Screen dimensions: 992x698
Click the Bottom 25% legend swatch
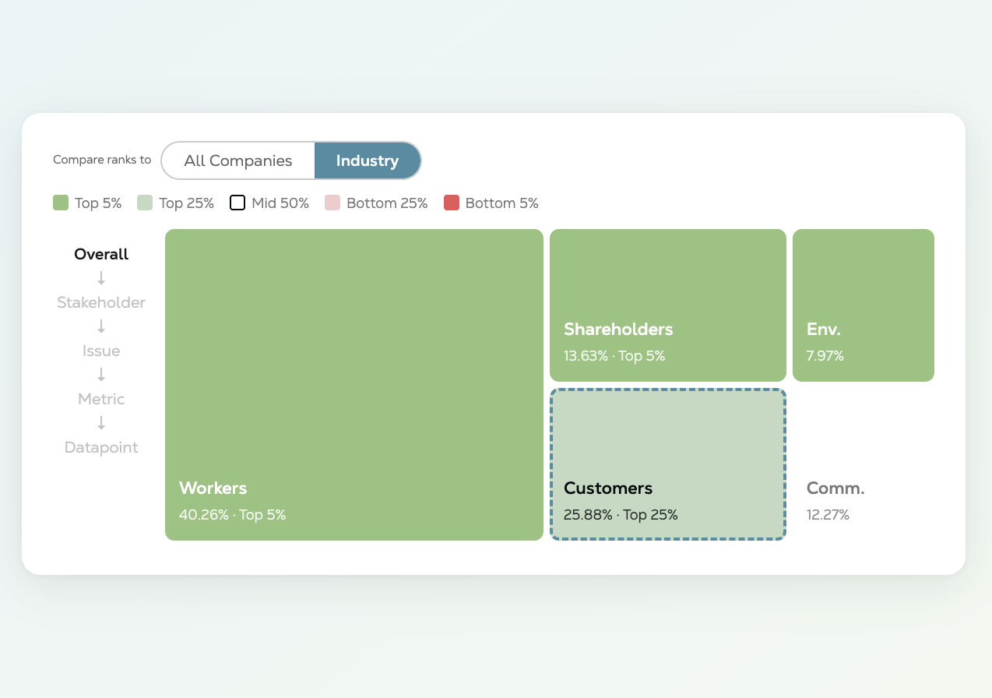click(332, 203)
